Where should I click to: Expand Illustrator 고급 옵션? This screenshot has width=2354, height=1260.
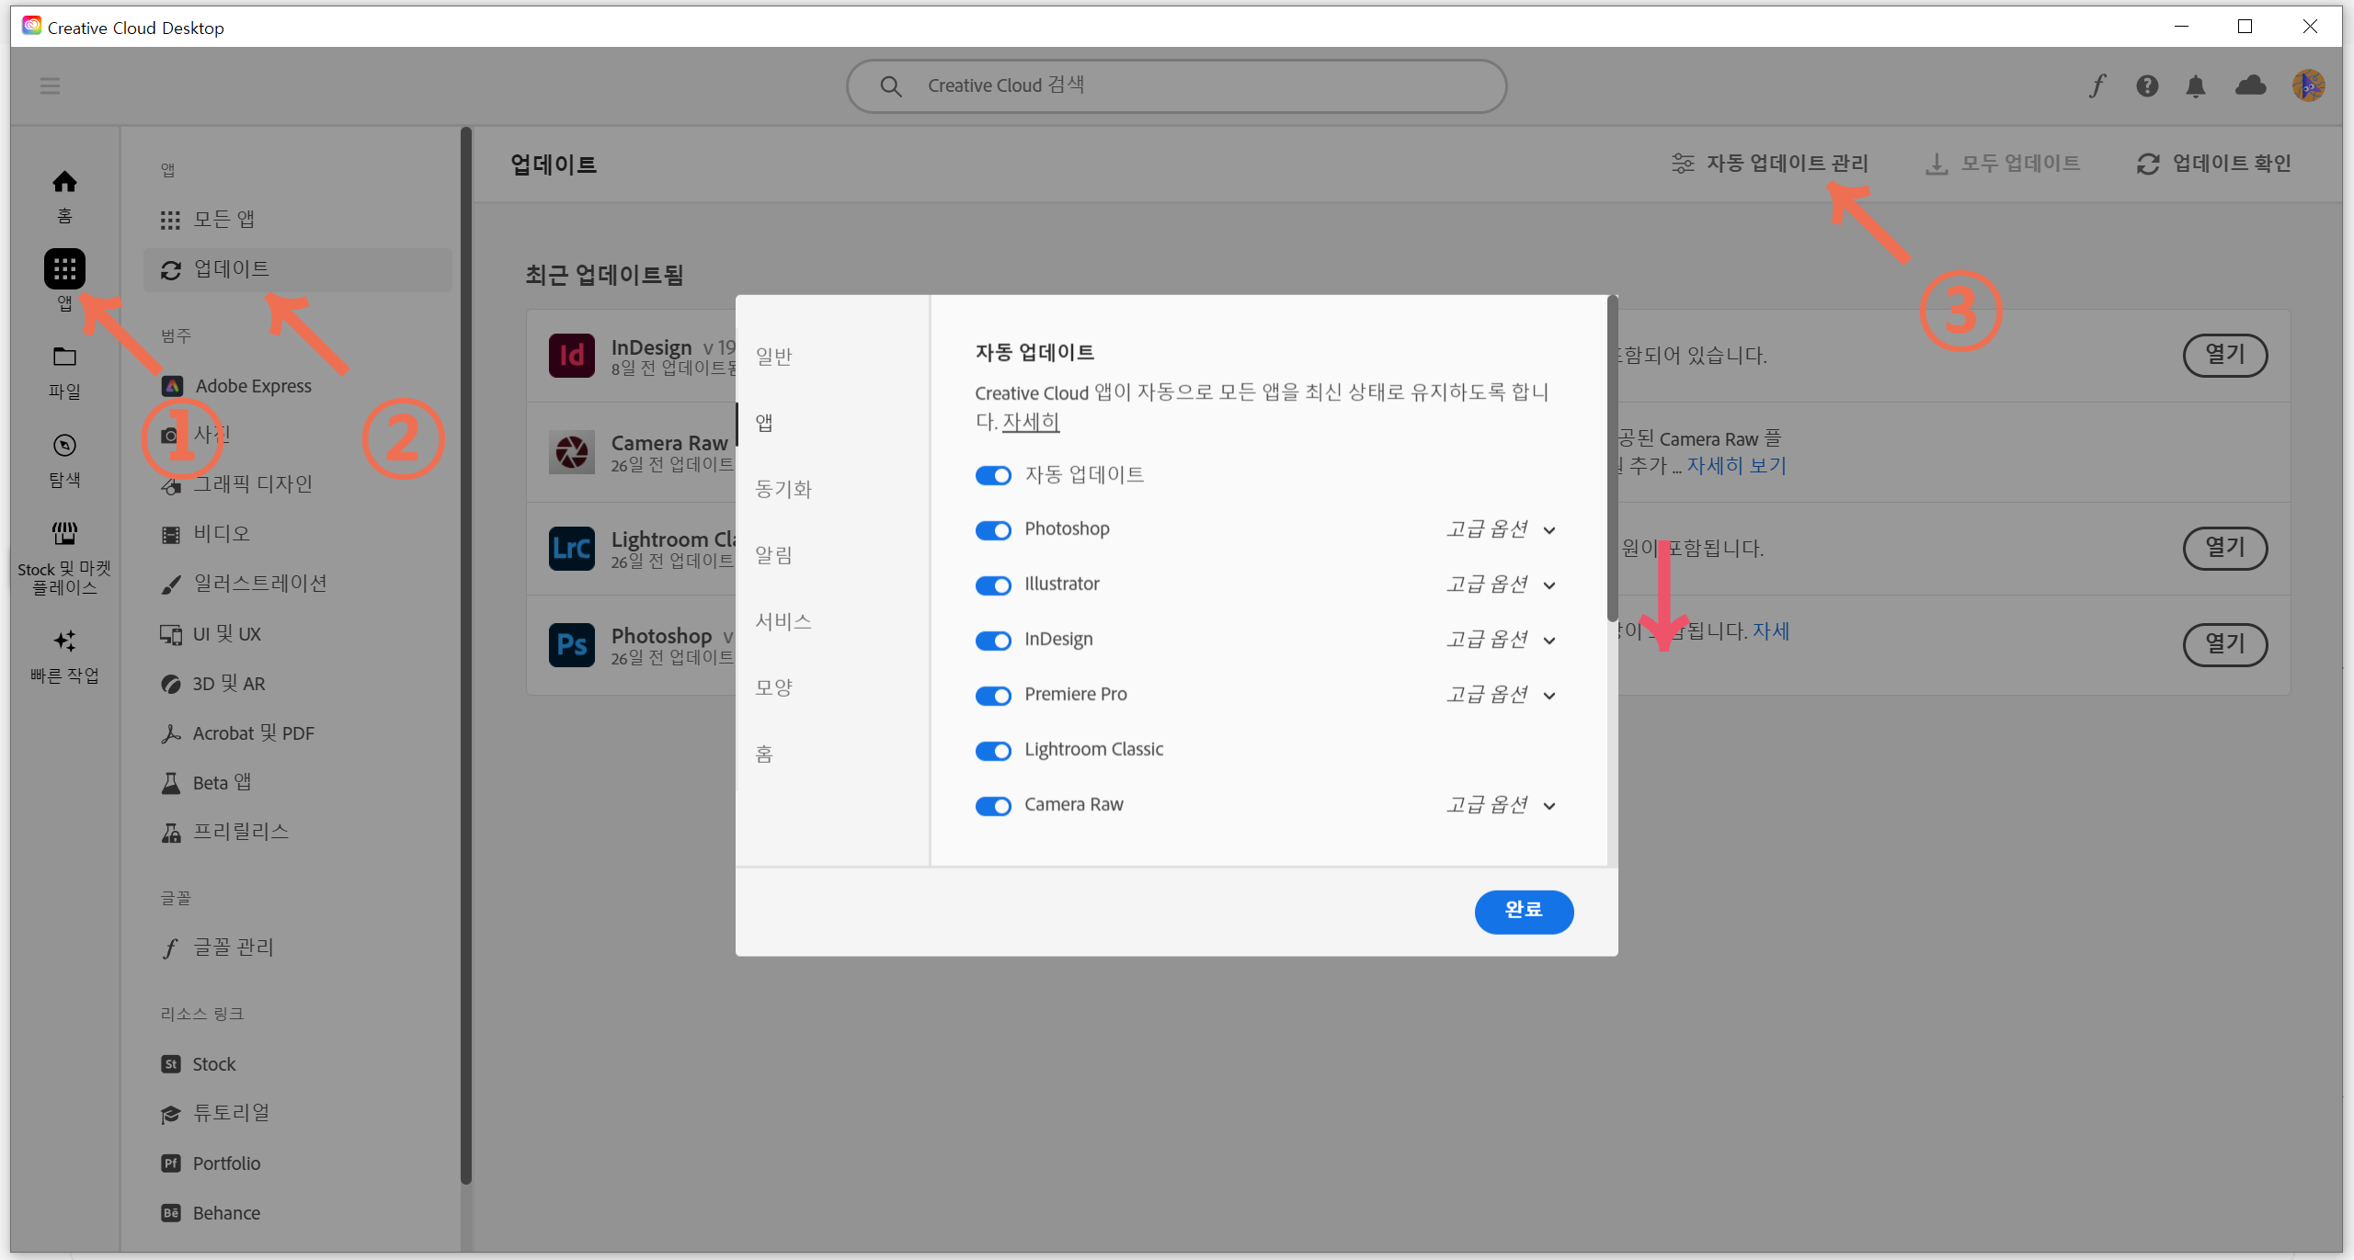[1501, 585]
